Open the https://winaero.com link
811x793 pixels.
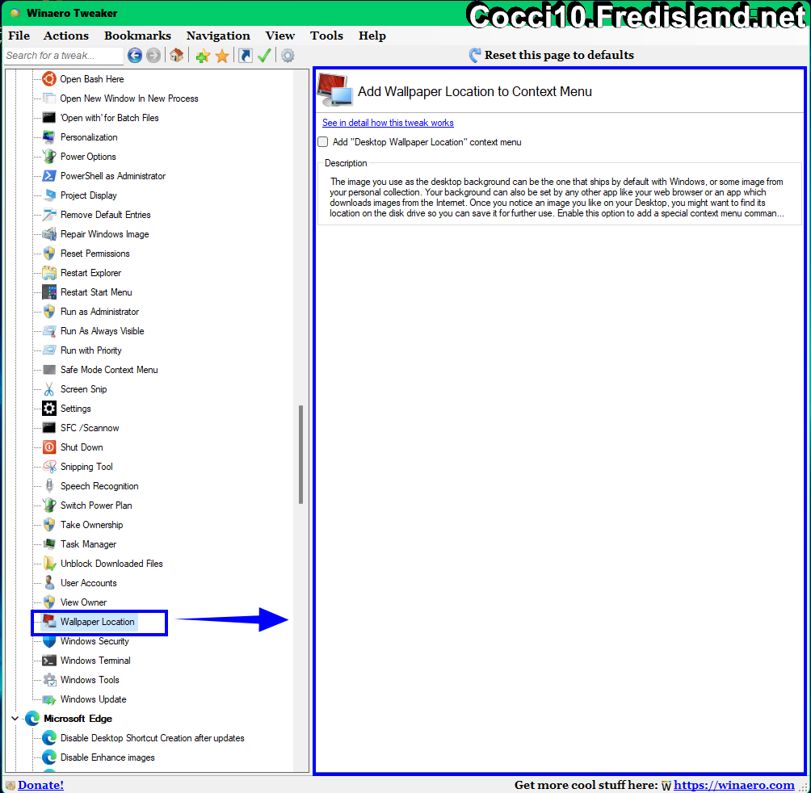coord(734,785)
